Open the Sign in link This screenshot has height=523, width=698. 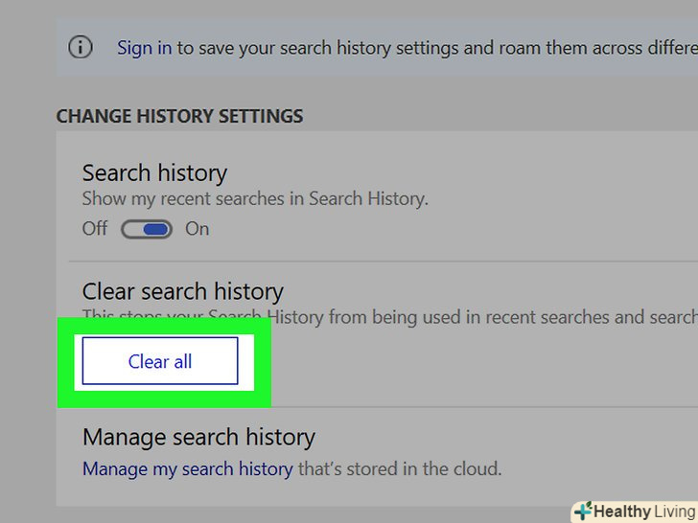144,47
